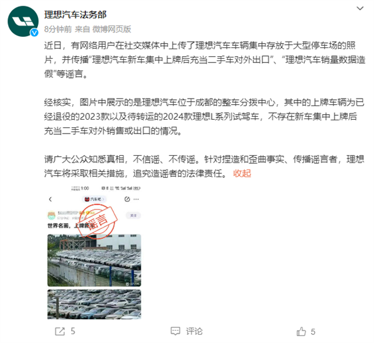Open the 评论 comments label
The image size is (374, 343).
coord(194,331)
